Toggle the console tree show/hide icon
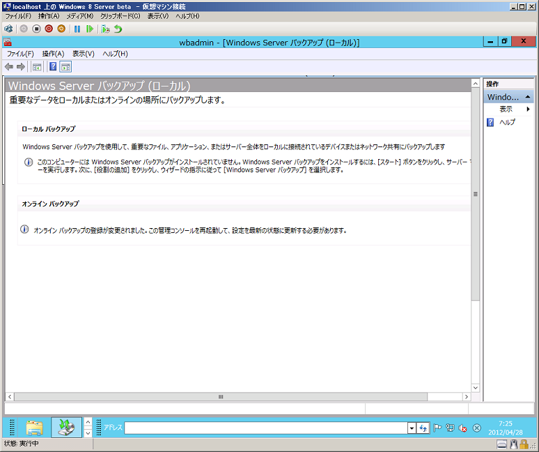Viewport: 539px width, 452px height. (37, 67)
